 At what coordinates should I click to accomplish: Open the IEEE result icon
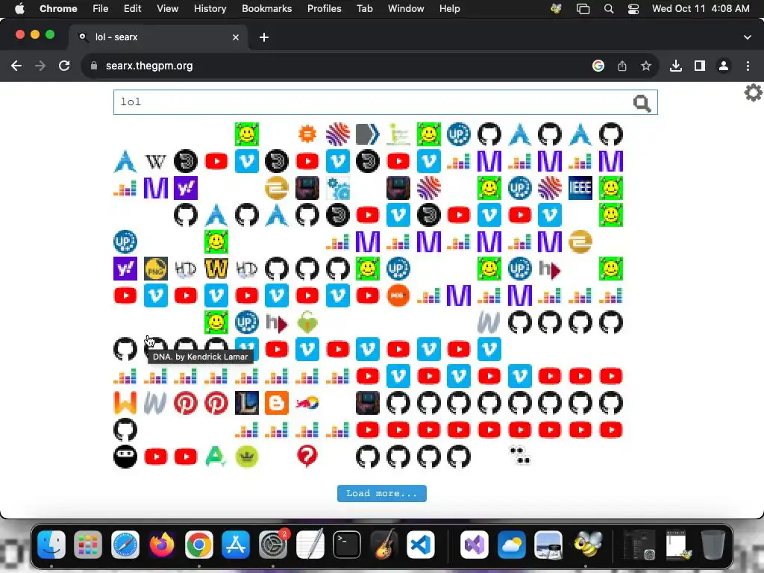pos(580,188)
